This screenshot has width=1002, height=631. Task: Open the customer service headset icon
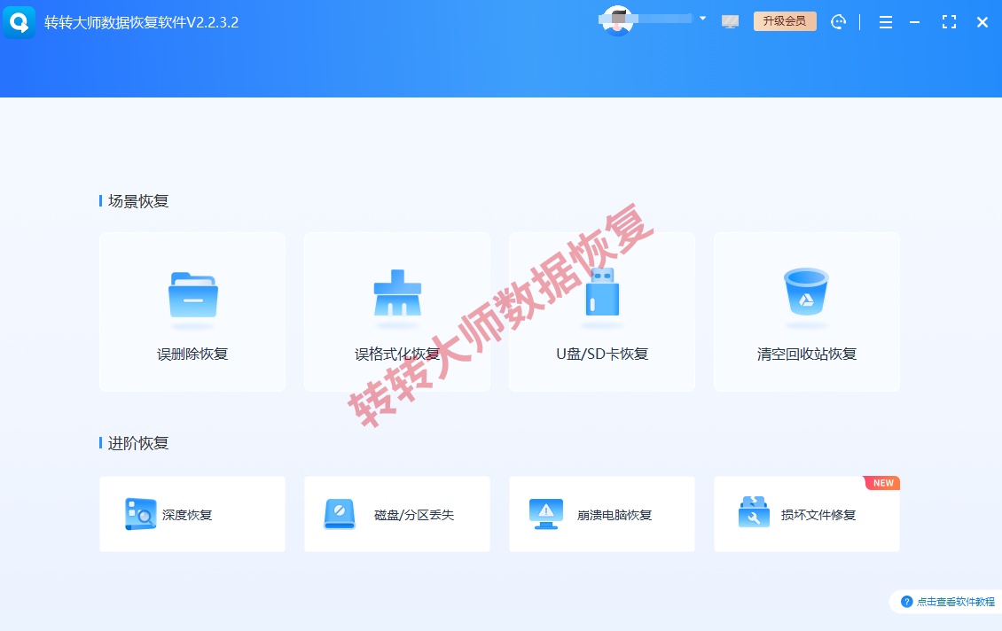[839, 22]
